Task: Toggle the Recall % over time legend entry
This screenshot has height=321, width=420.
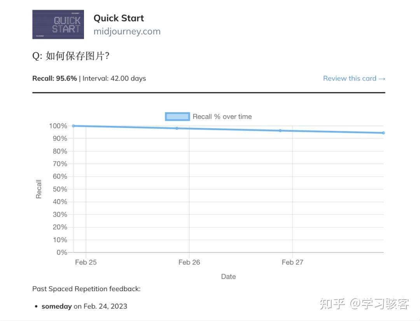Action: [x=222, y=116]
